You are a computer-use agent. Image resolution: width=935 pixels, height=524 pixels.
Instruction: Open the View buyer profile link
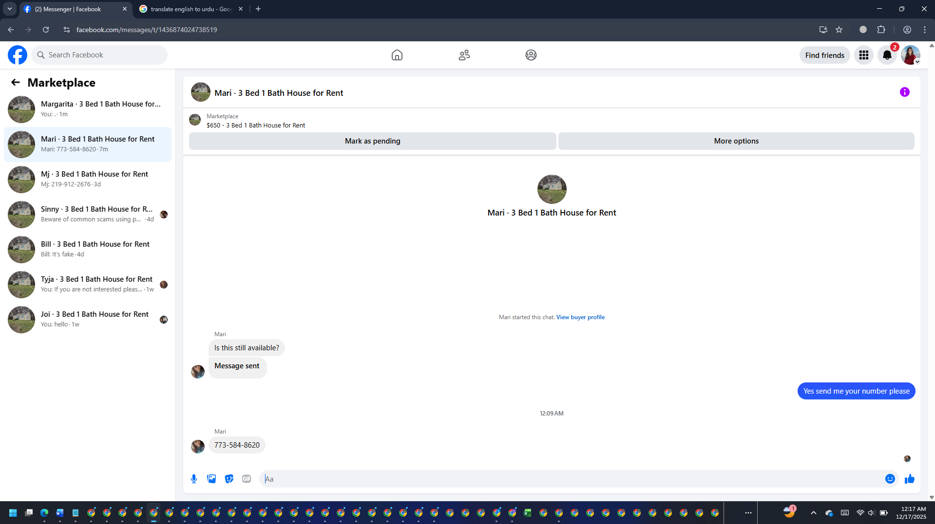580,317
